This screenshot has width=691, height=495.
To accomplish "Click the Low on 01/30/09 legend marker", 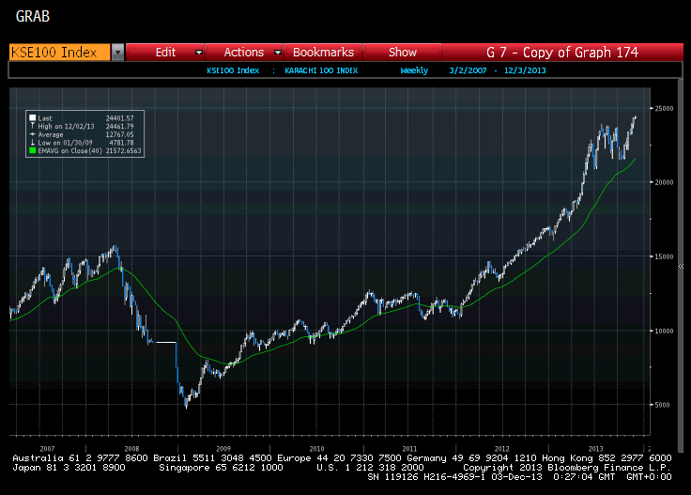I will (32, 143).
